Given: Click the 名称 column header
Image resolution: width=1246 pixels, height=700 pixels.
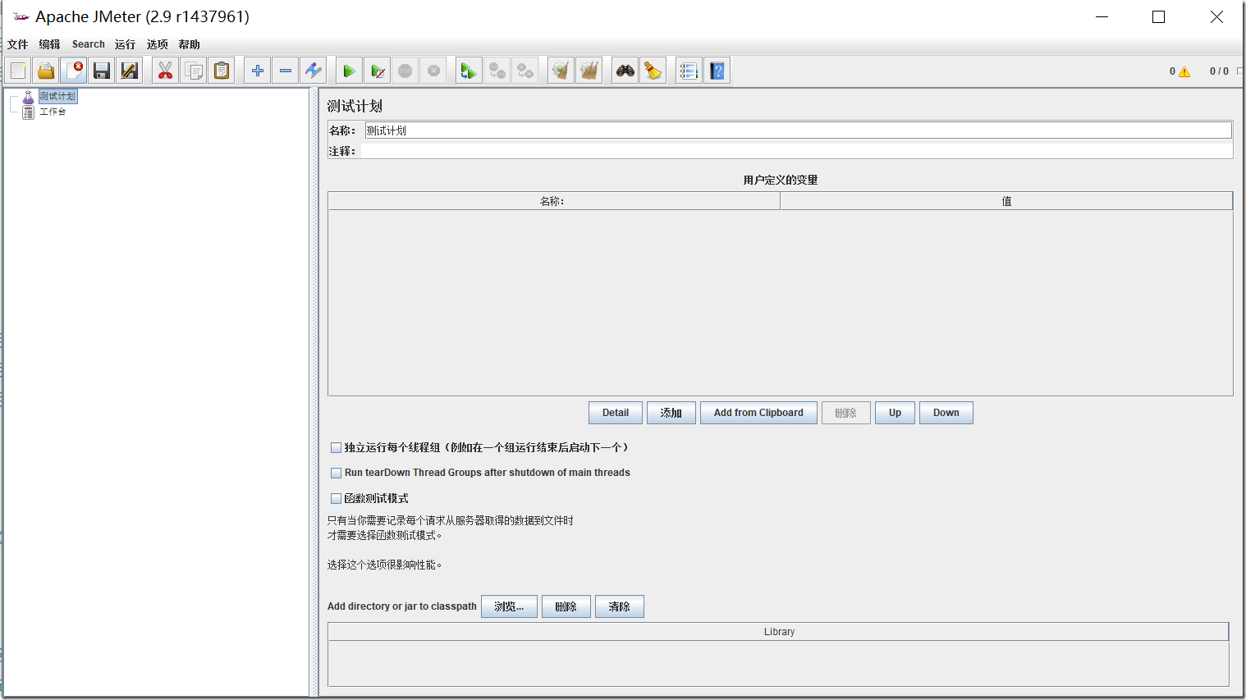Looking at the screenshot, I should point(554,201).
